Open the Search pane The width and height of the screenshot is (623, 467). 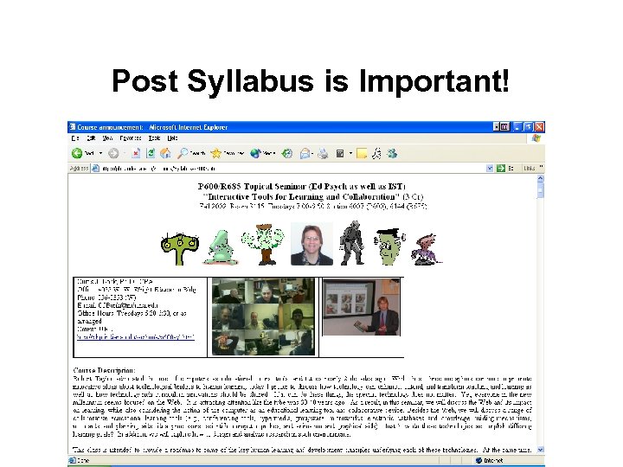(191, 153)
